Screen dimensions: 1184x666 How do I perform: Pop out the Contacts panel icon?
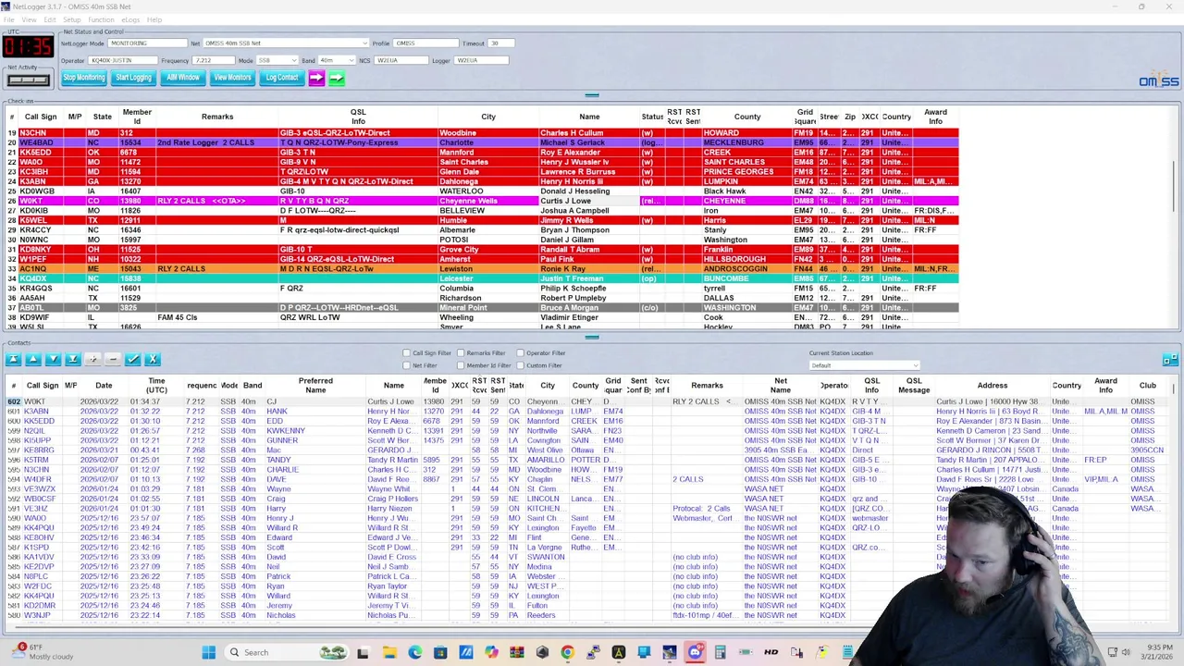tap(1170, 359)
